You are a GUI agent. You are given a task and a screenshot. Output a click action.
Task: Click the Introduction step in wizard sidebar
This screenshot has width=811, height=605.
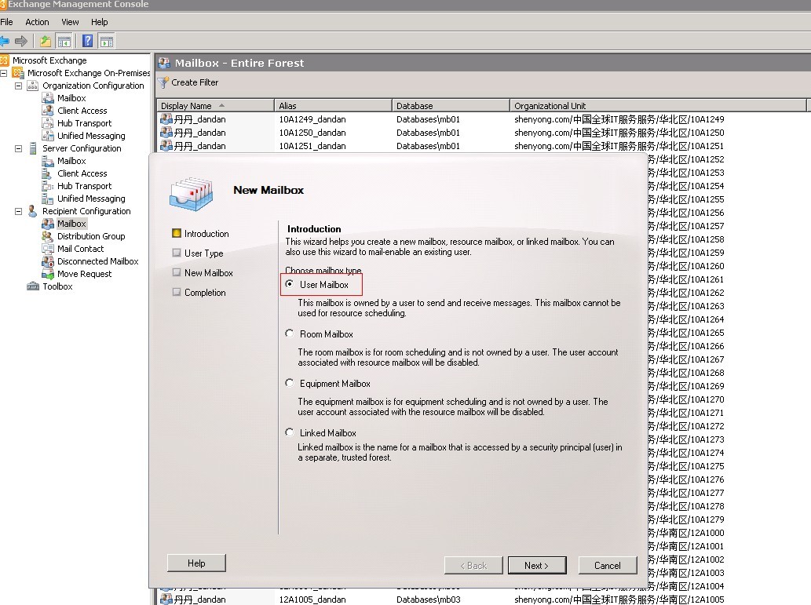[x=206, y=234]
